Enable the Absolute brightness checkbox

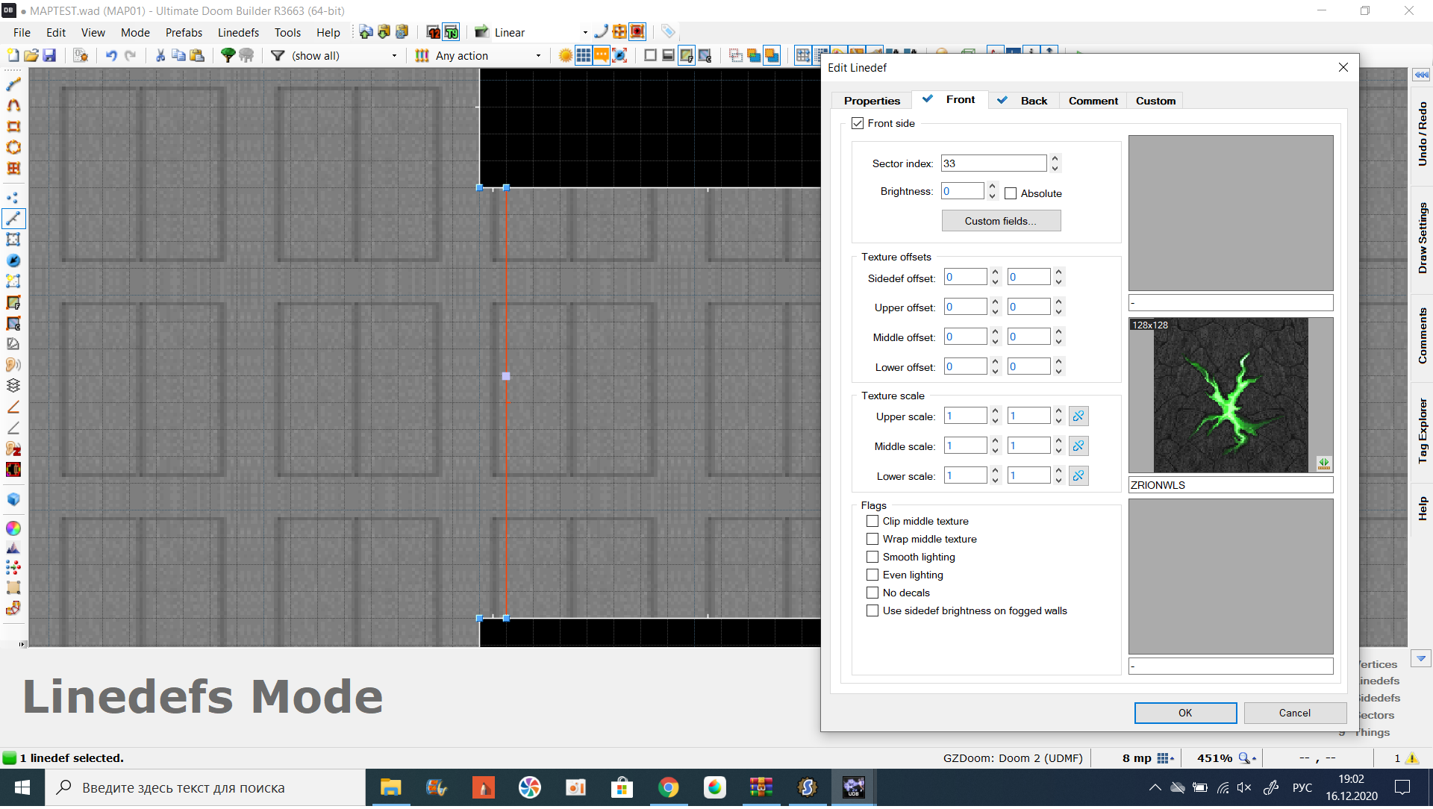click(x=1011, y=194)
